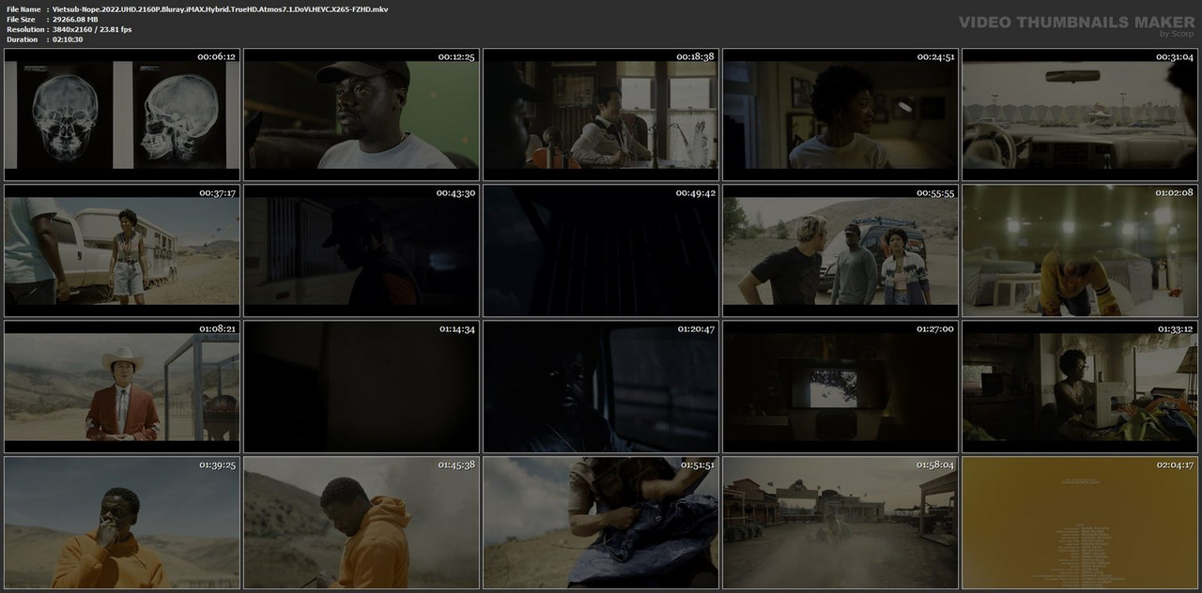Select the dark thumbnail at 00:49:42
Image resolution: width=1202 pixels, height=593 pixels.
tap(601, 251)
